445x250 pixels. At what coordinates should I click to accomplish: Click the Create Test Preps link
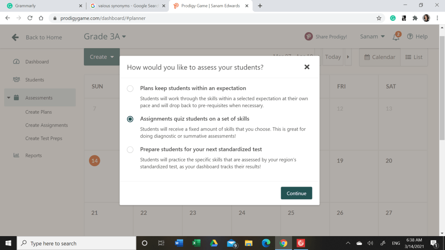point(43,138)
